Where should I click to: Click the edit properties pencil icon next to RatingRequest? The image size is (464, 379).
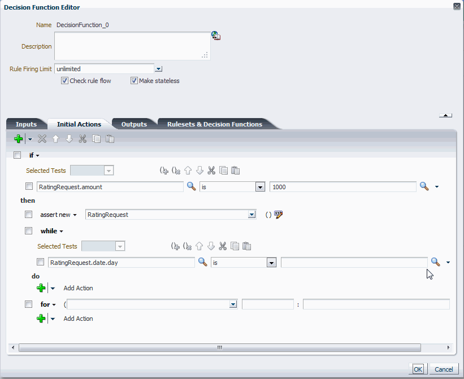tap(278, 215)
